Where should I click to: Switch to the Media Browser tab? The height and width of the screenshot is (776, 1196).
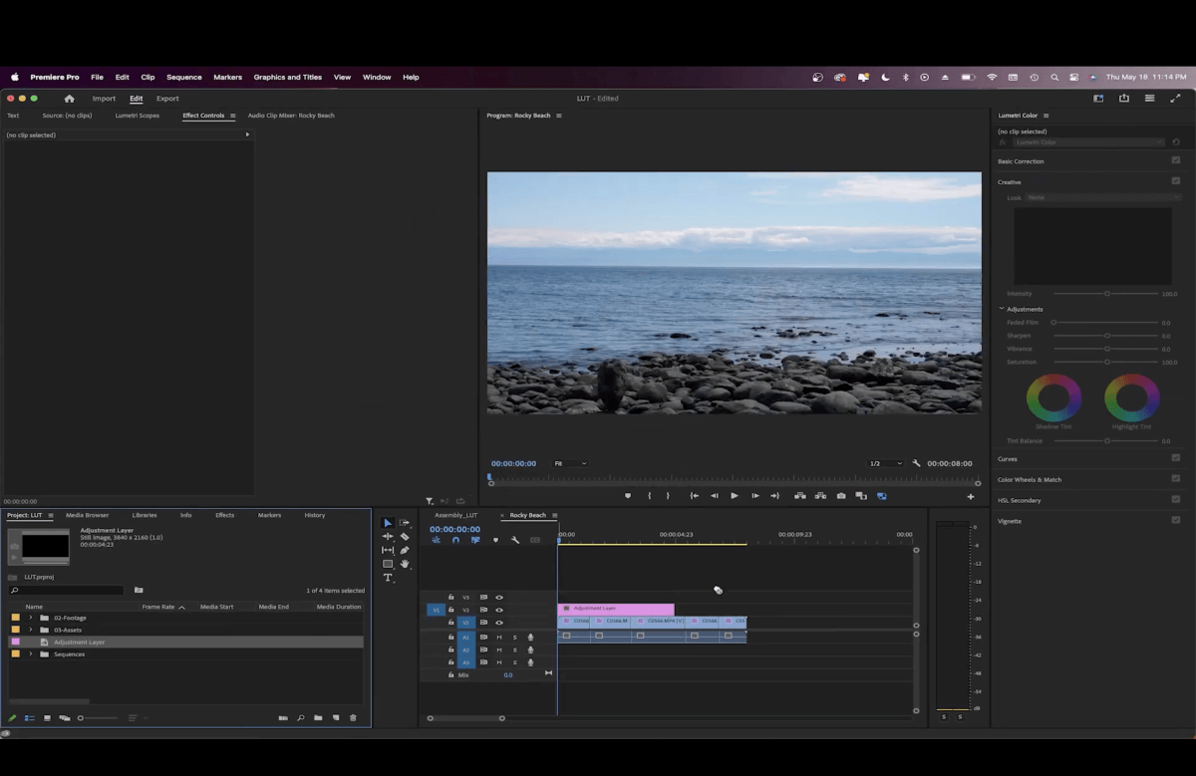[88, 515]
